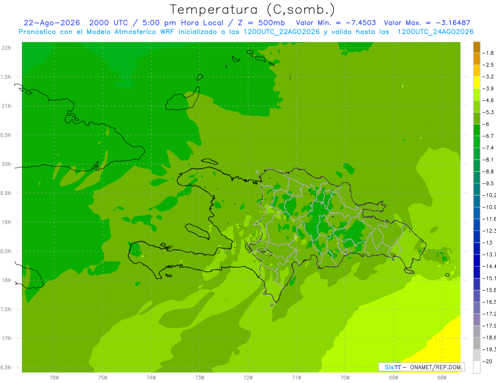Click the '-18.6' legend value

pyautogui.click(x=489, y=338)
